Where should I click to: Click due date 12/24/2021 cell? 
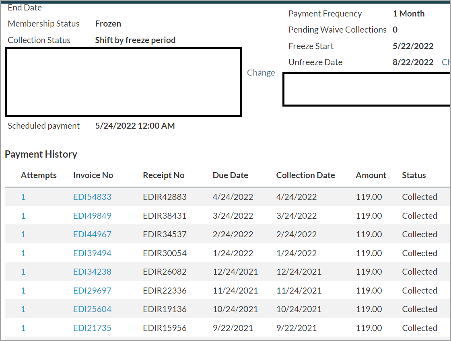(235, 272)
